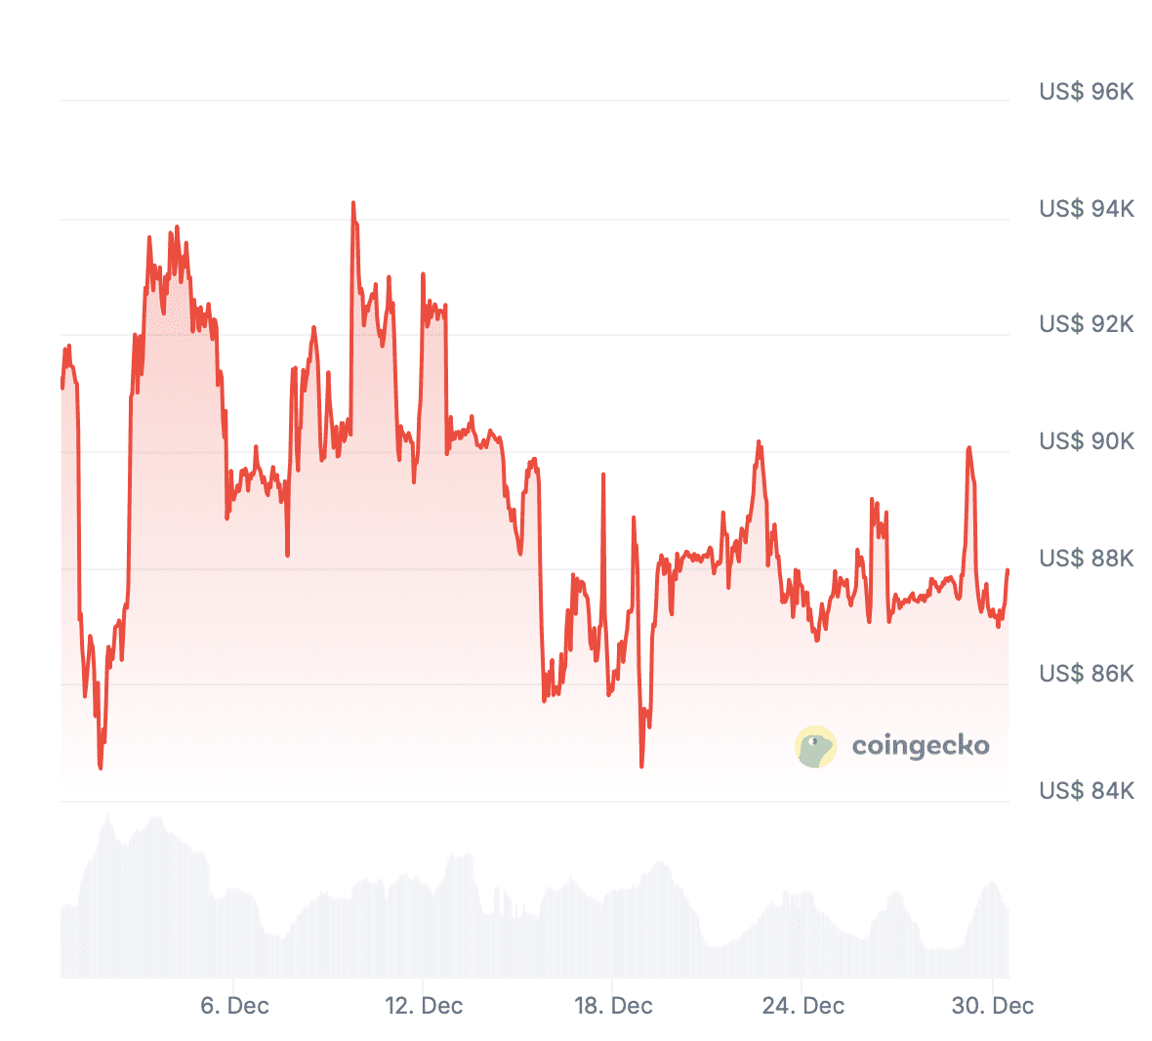Select the 24. Dec date label

pos(802,1006)
